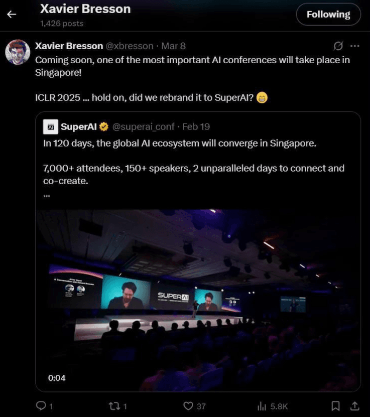Open the @superai_conf handle
This screenshot has width=370, height=417.
click(x=144, y=127)
